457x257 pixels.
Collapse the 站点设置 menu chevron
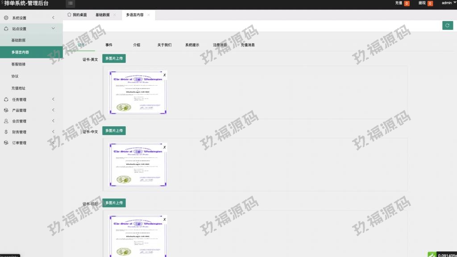tap(53, 29)
